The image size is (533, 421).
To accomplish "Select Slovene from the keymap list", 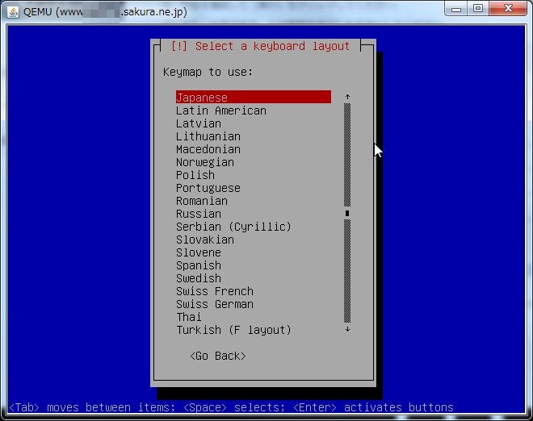I will pos(199,252).
